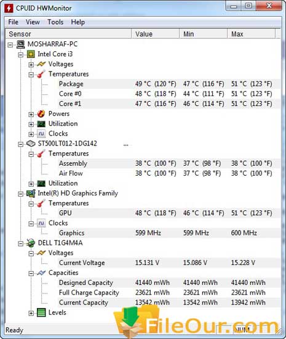
Task: Maximize the HWMonitor window
Action: [248, 6]
